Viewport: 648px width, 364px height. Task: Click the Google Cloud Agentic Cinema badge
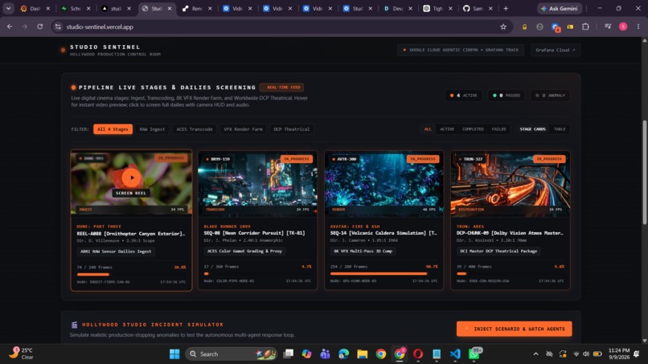coord(461,50)
